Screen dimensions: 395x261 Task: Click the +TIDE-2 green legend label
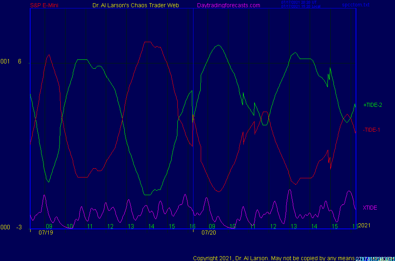click(372, 105)
